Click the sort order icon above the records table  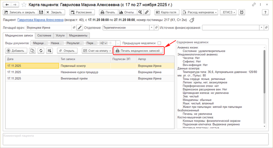[x=49, y=51]
